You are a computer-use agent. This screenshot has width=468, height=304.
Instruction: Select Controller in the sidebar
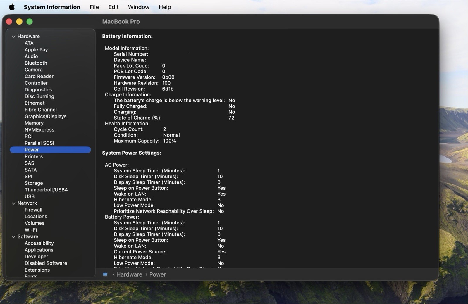[x=36, y=83]
